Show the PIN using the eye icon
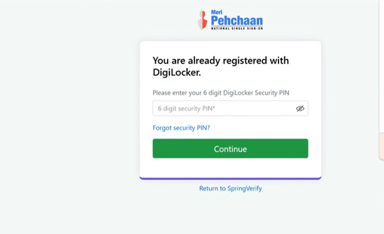This screenshot has width=384, height=234. click(x=300, y=108)
